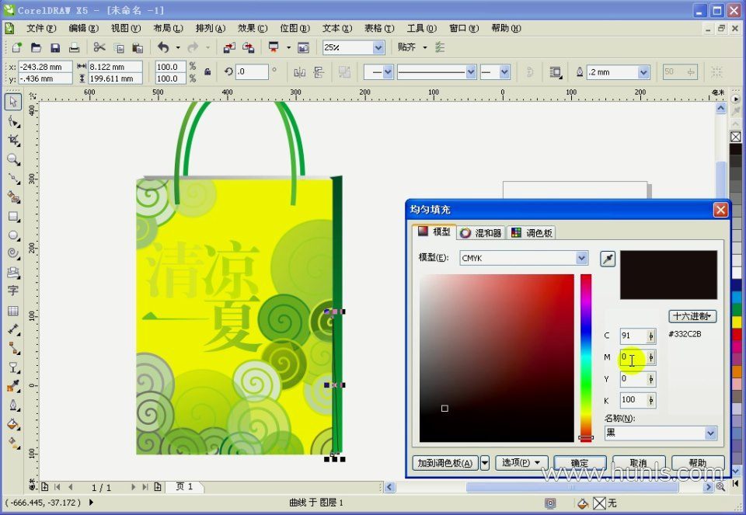
Task: Toggle the lock ratio padlock icon
Action: click(207, 72)
